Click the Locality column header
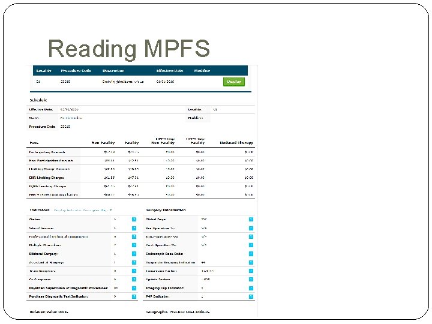The width and height of the screenshot is (432, 324). [44, 71]
